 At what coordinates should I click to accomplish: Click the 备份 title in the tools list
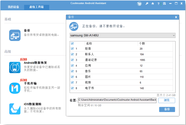(27, 30)
